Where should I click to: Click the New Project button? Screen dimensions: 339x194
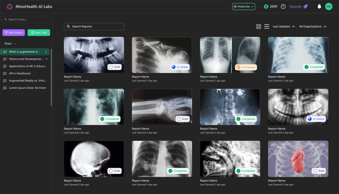(x=14, y=32)
